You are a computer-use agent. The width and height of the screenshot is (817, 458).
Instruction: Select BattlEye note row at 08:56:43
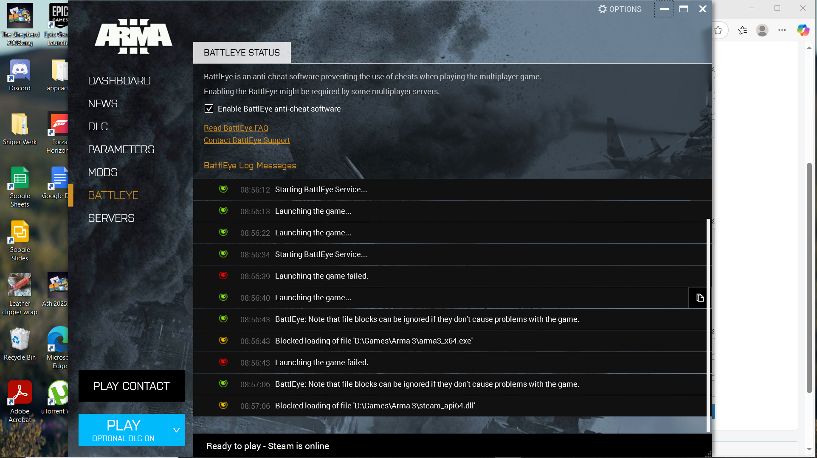tap(450, 319)
